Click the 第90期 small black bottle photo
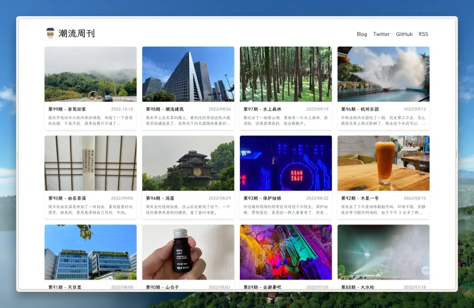 188,252
